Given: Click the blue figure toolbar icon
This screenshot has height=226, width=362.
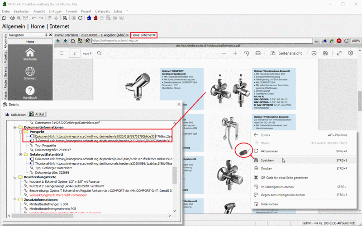Looking at the screenshot, I should tap(89, 18).
